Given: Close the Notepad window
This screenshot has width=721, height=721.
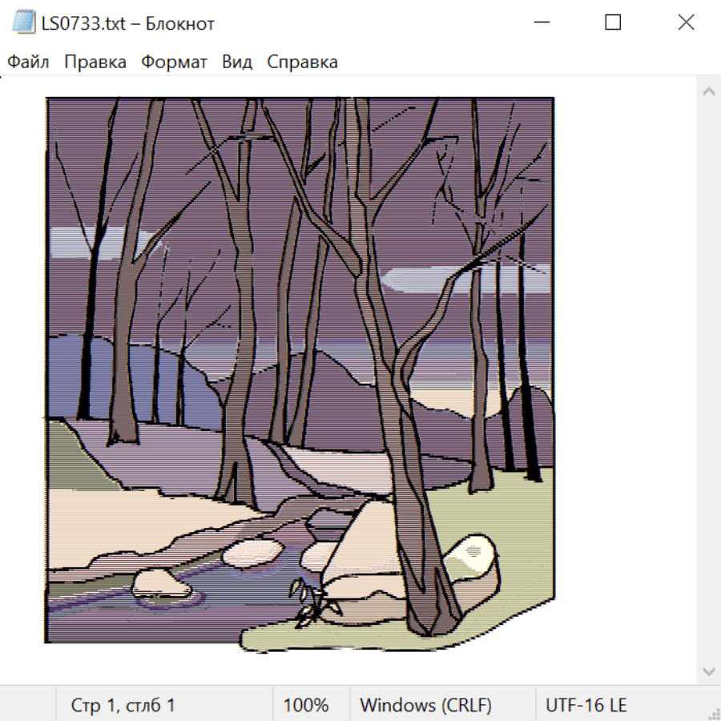Looking at the screenshot, I should pos(686,22).
